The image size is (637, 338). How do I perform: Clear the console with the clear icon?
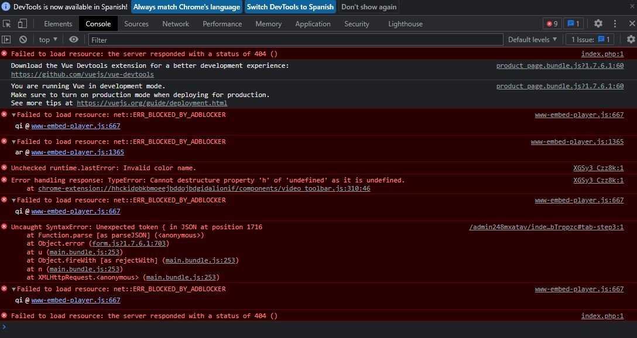pyautogui.click(x=23, y=40)
